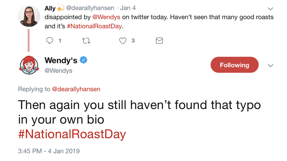Click the @Wendys handle under the name
The image size is (287, 161).
pos(59,71)
